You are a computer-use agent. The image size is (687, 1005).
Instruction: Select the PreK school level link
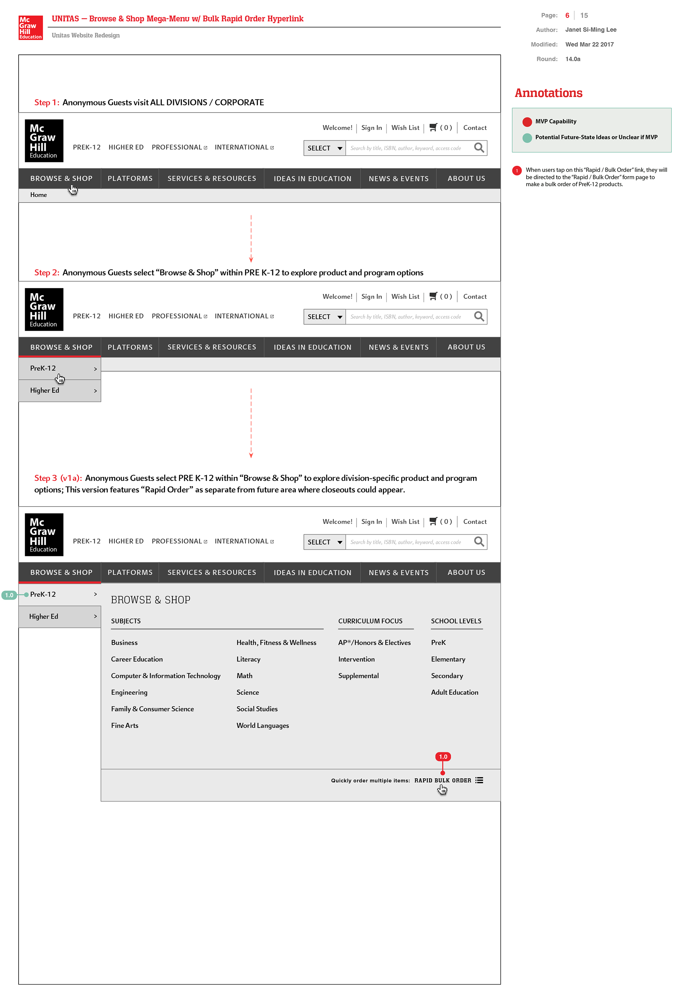coord(439,643)
